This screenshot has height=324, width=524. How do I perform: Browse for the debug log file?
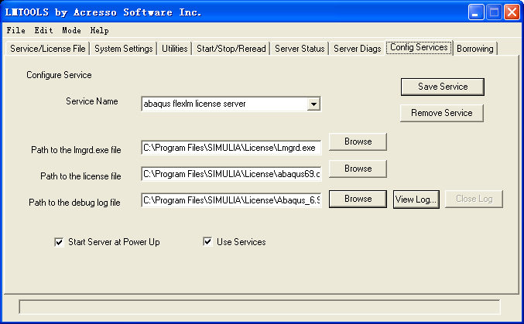coord(358,199)
